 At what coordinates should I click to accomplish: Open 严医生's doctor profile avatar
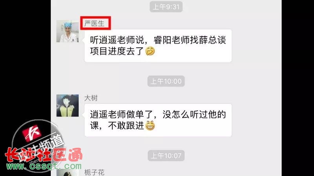coord(68,31)
